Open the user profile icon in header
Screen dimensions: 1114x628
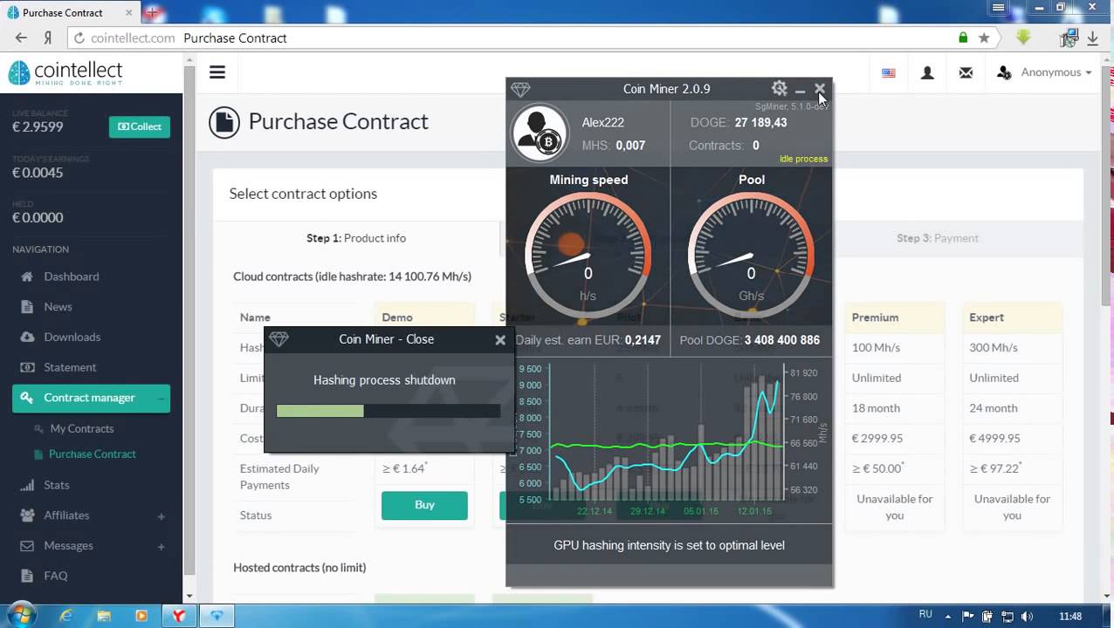[x=927, y=73]
